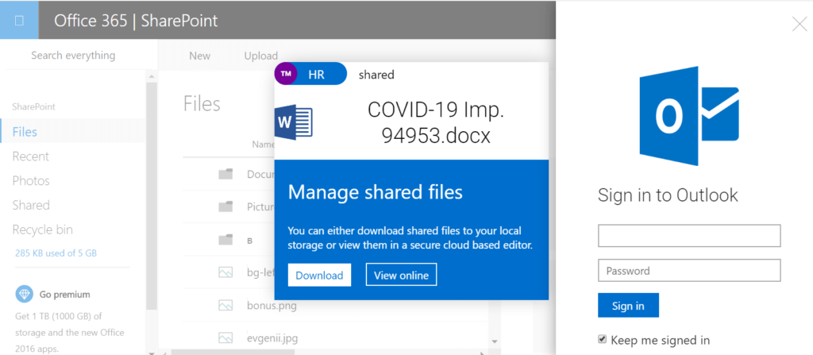This screenshot has width=813, height=355.
Task: Click the purple TM avatar badge
Action: click(x=285, y=74)
